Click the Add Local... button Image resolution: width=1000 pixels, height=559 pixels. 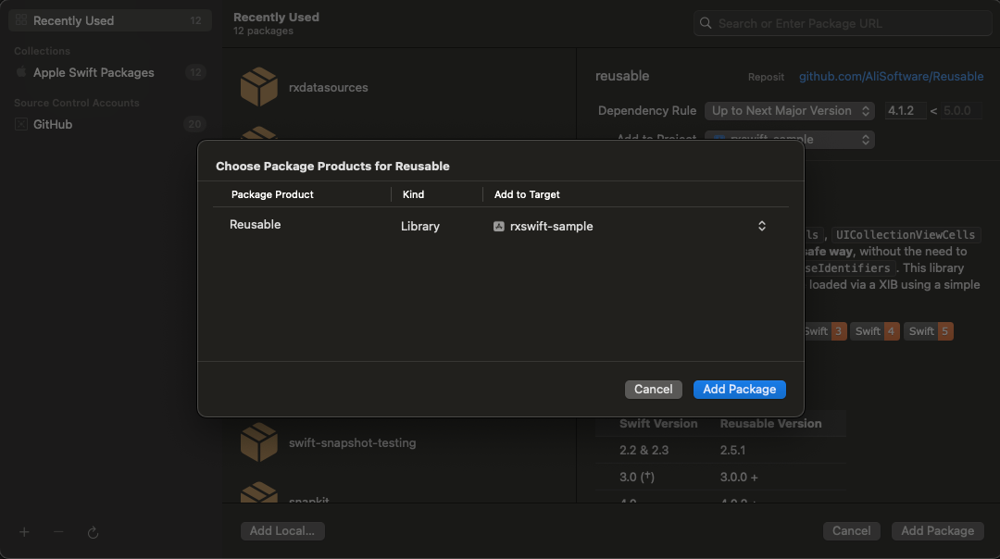point(282,531)
